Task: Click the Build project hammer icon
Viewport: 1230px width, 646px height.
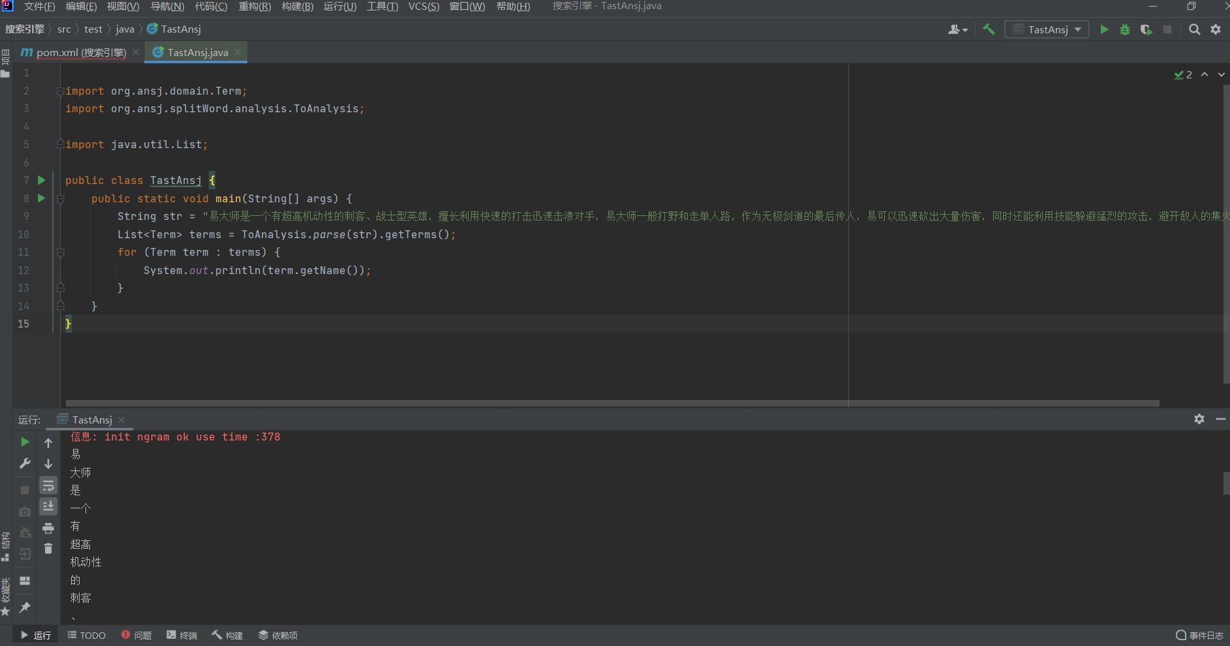Action: (989, 29)
